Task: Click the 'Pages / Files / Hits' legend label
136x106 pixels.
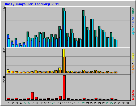Action: [133, 22]
